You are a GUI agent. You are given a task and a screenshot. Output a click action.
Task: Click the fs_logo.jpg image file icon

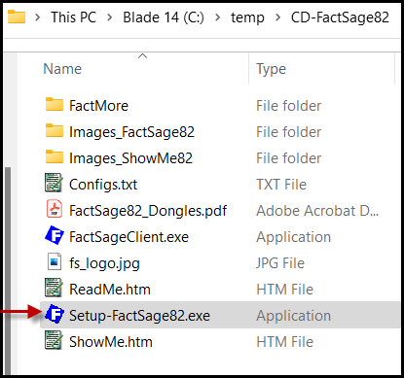[55, 261]
